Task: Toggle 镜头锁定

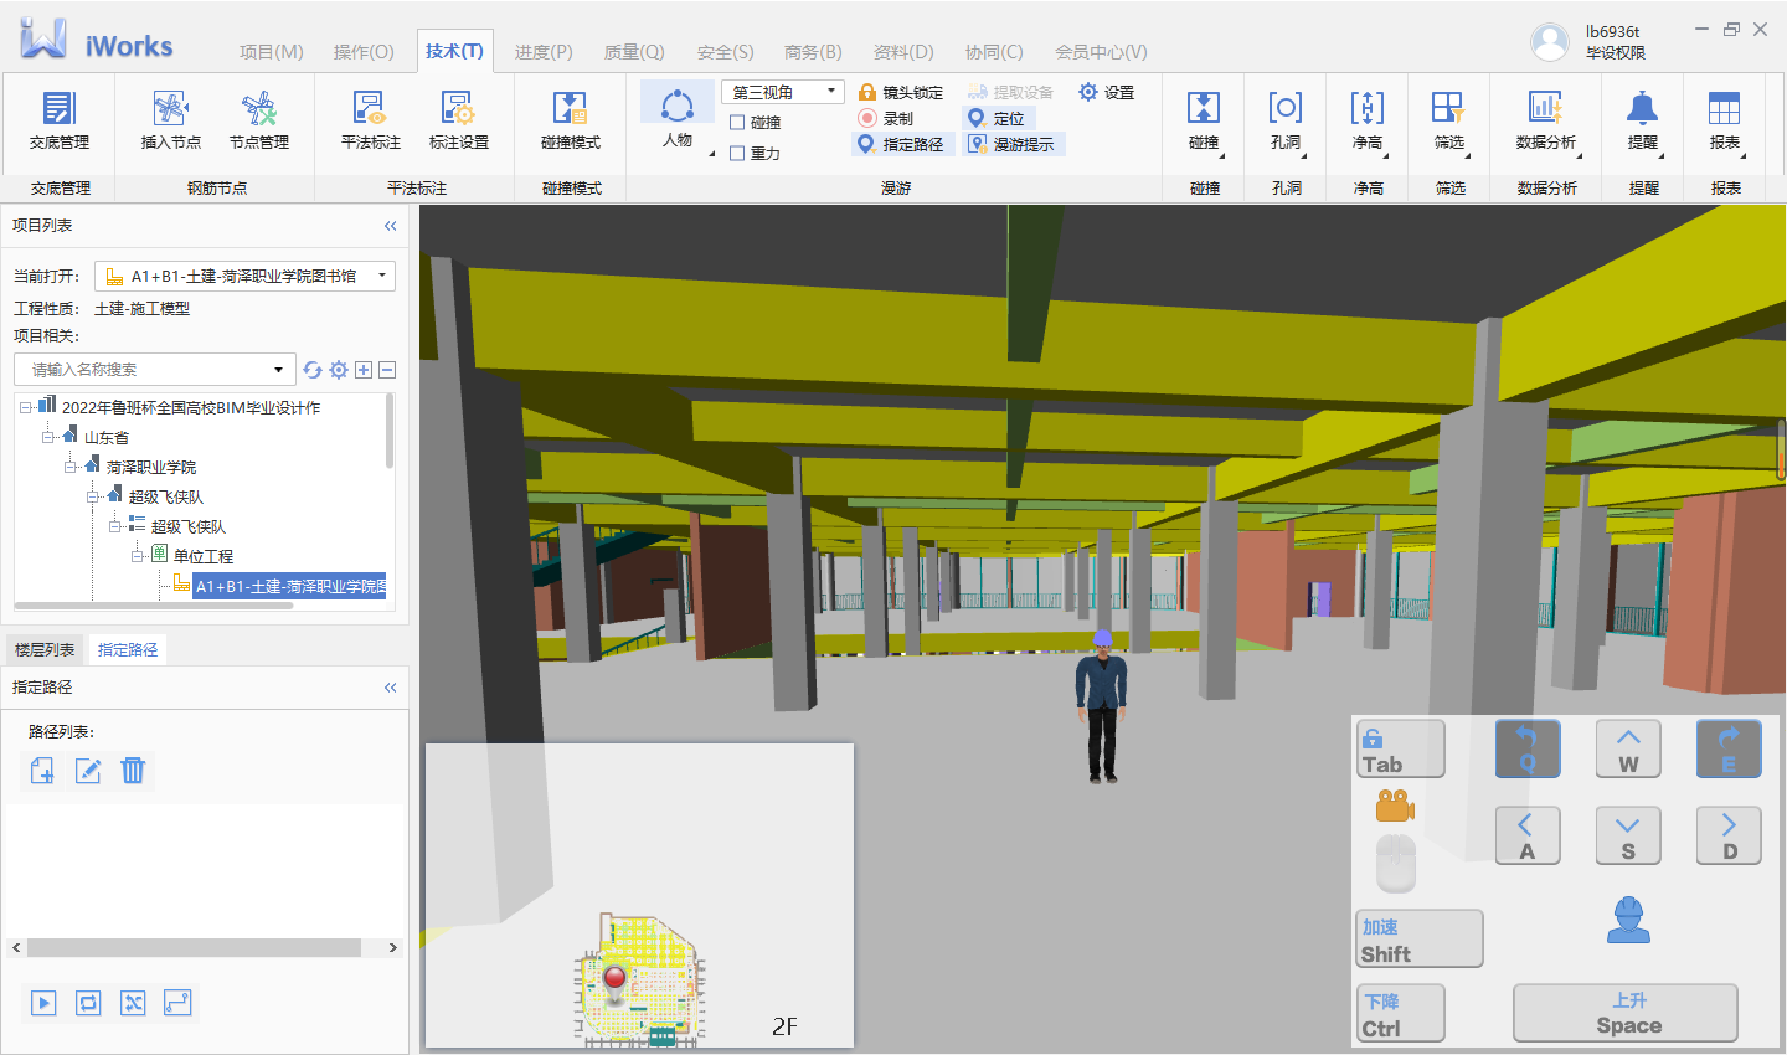Action: point(900,92)
